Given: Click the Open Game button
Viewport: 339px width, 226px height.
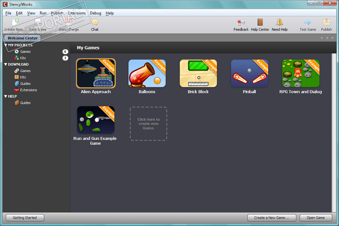Looking at the screenshot, I should [x=316, y=218].
